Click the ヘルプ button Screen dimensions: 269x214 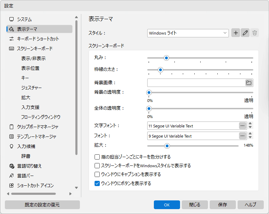(251, 205)
